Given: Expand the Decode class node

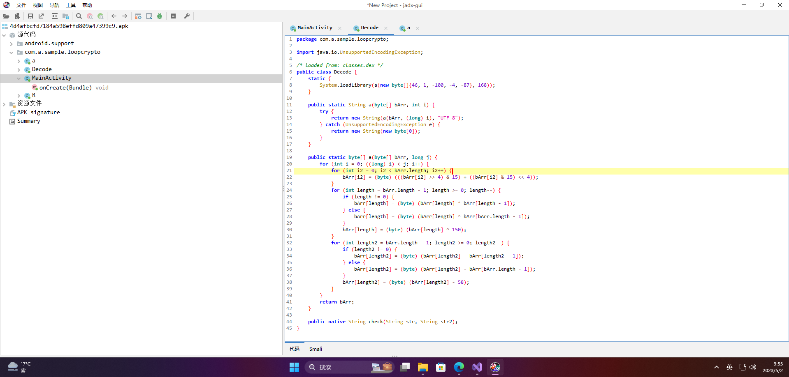Looking at the screenshot, I should (19, 70).
